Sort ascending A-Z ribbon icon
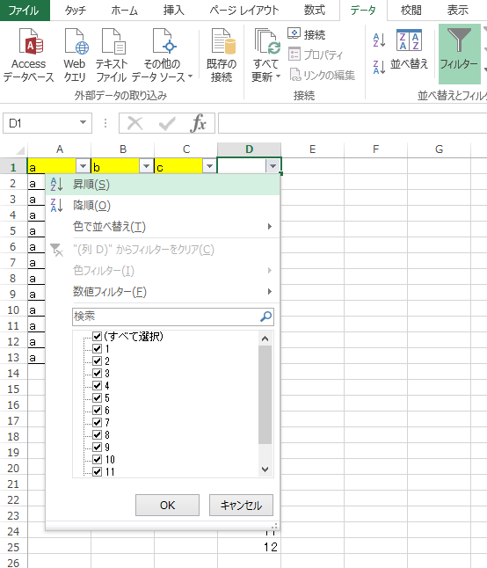This screenshot has height=568, width=487. 379,40
